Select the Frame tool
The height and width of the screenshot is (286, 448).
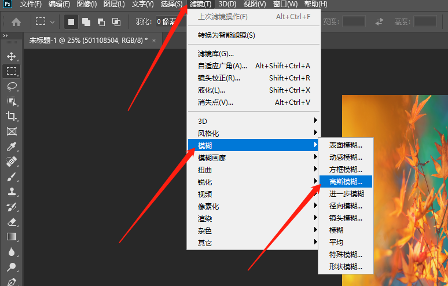[x=12, y=131]
